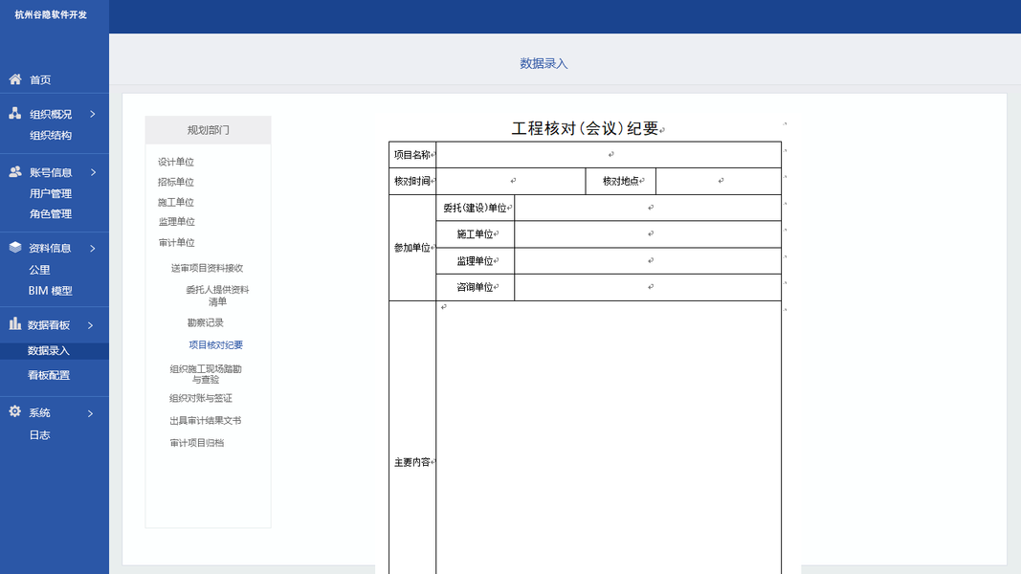Expand the 系统 chevron
Viewport: 1021px width, 574px height.
90,413
